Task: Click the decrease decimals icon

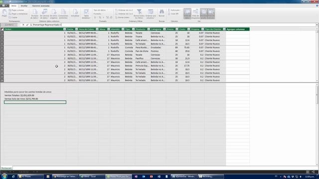Action: [111, 18]
